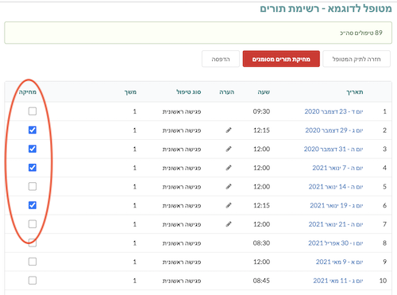Click the 'תאריך' column header

[355, 92]
